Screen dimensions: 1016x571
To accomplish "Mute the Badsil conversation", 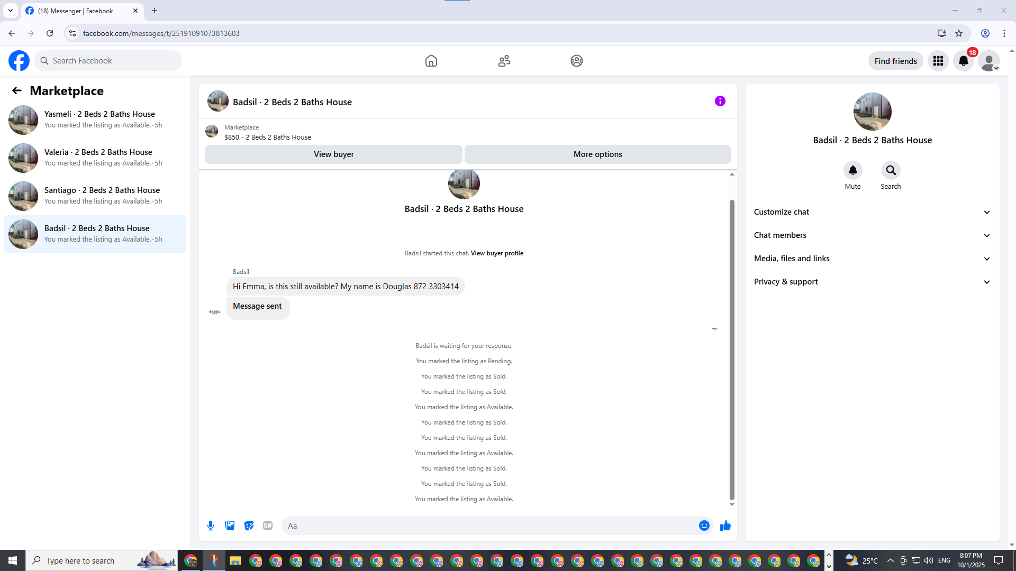I will coord(852,170).
